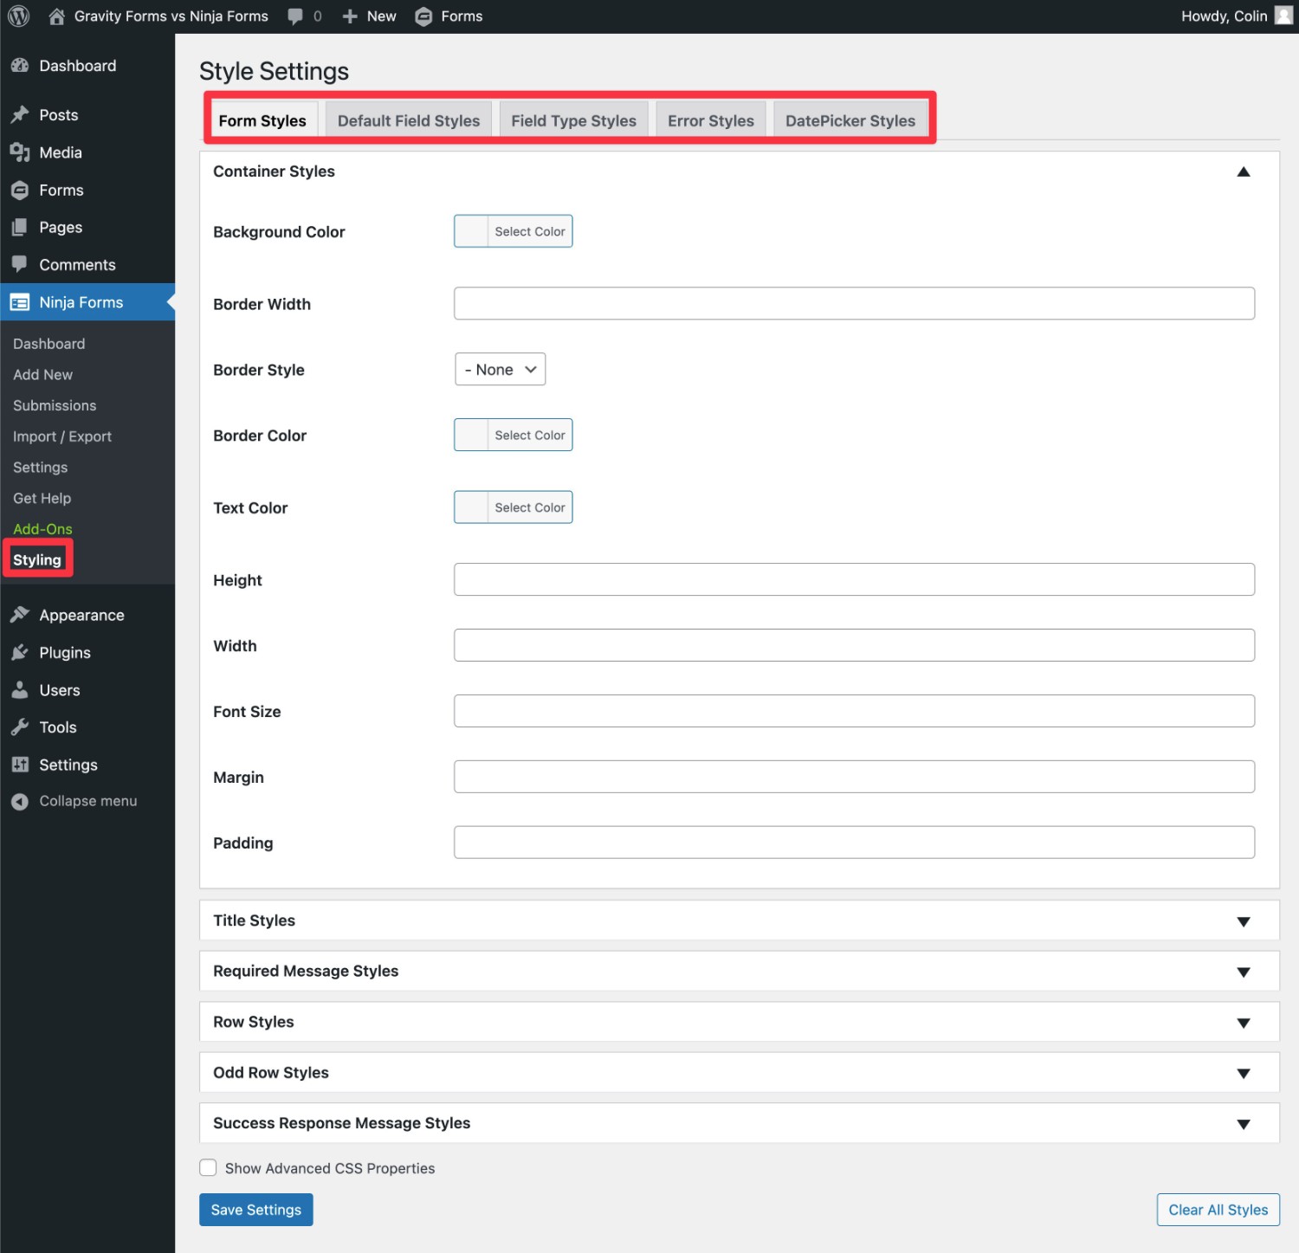This screenshot has width=1299, height=1253.
Task: Open Ninja Forms Settings submenu item
Action: tap(40, 467)
